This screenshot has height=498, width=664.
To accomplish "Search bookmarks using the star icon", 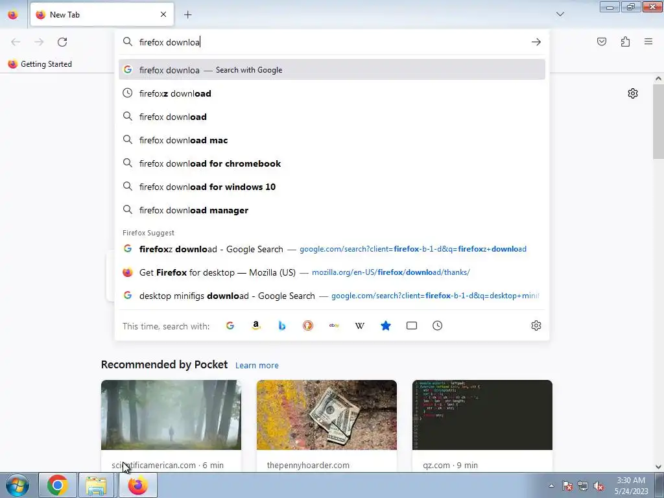I will [386, 326].
